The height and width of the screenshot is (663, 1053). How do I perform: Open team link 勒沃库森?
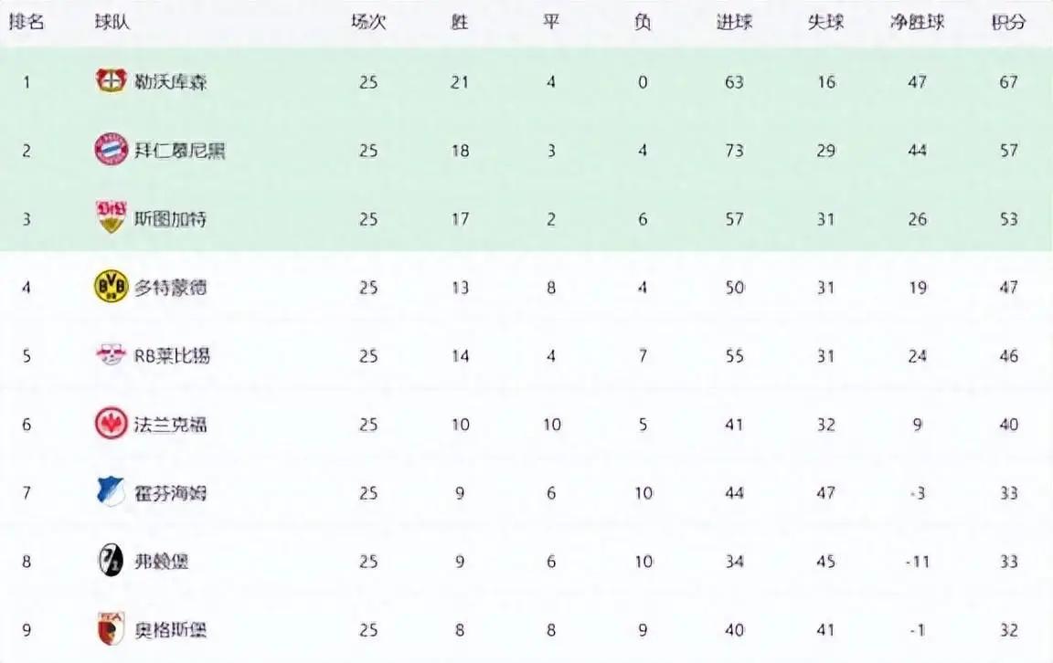click(x=171, y=82)
